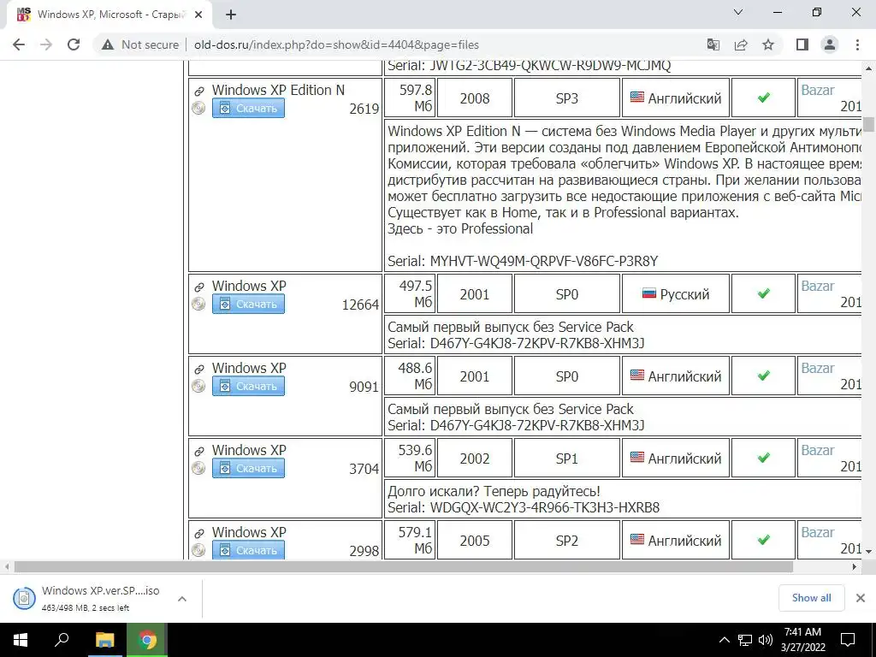Open the Chrome profile avatar
Viewport: 876px width, 657px height.
tap(830, 44)
